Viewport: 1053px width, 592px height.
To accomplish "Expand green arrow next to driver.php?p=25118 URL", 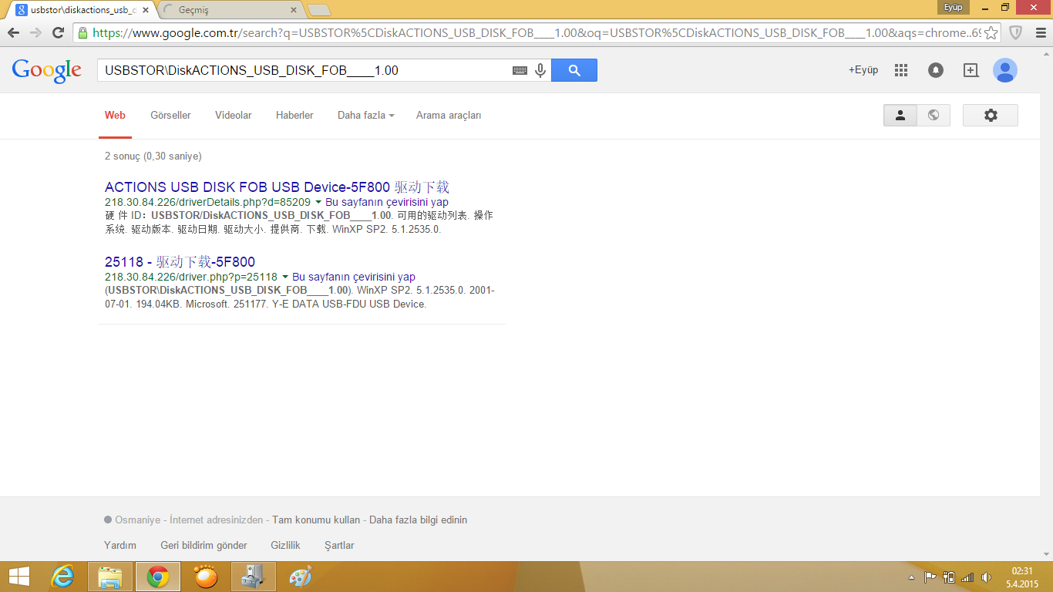I will tap(285, 277).
